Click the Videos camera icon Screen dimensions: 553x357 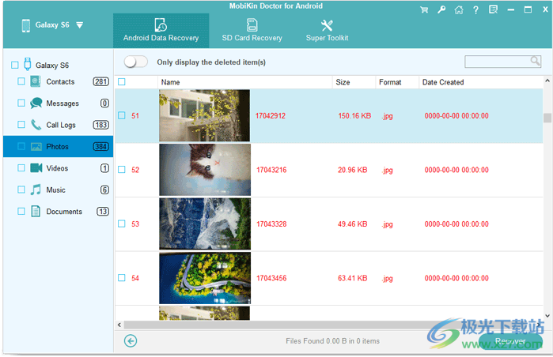click(x=36, y=168)
